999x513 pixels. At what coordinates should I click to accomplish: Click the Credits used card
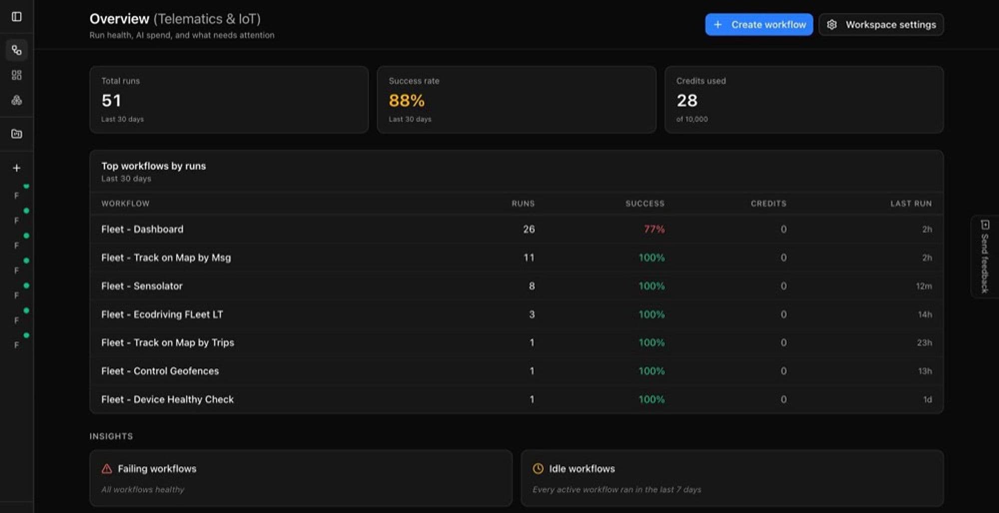point(804,100)
